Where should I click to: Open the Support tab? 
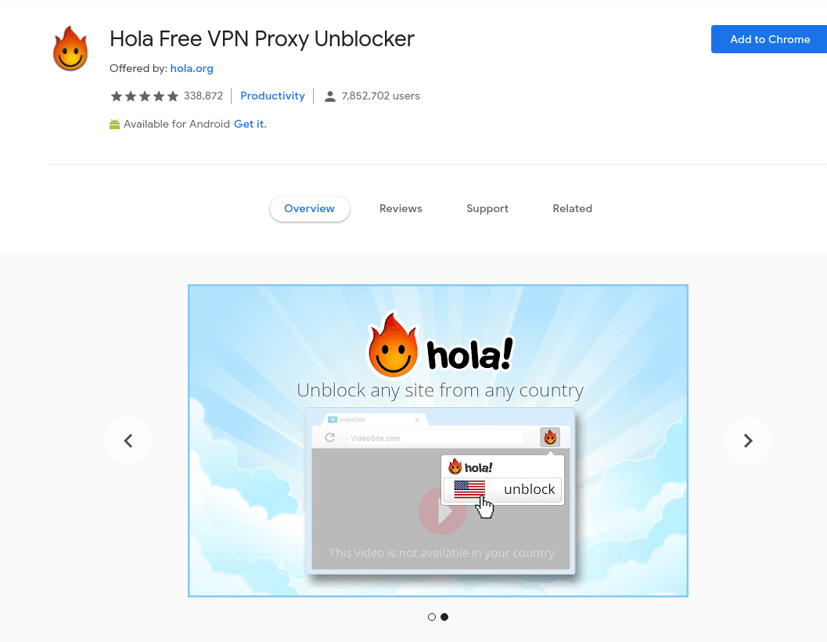pyautogui.click(x=487, y=208)
